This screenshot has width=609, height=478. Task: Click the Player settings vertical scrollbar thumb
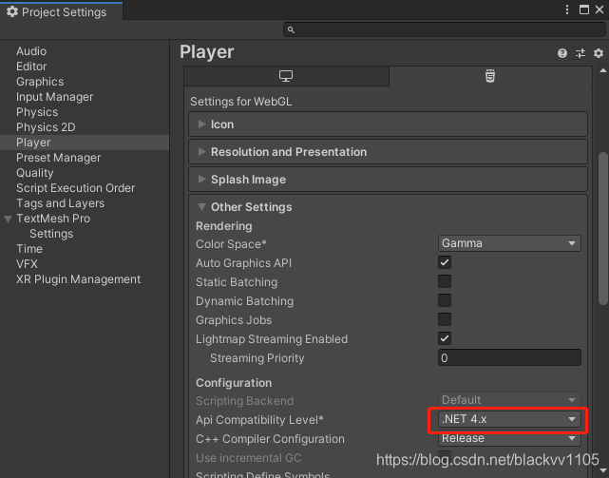(603, 228)
